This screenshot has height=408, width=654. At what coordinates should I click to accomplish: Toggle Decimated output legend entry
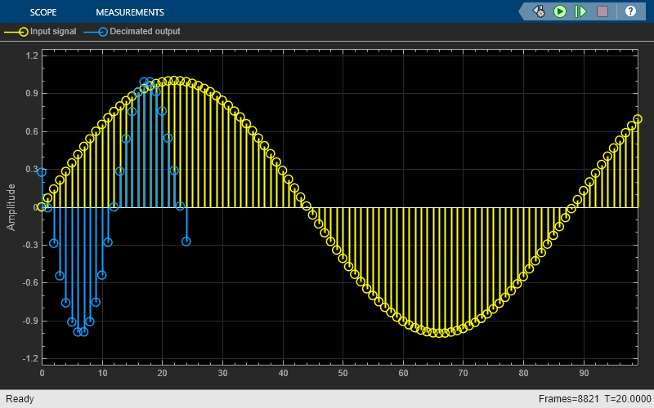click(x=132, y=31)
